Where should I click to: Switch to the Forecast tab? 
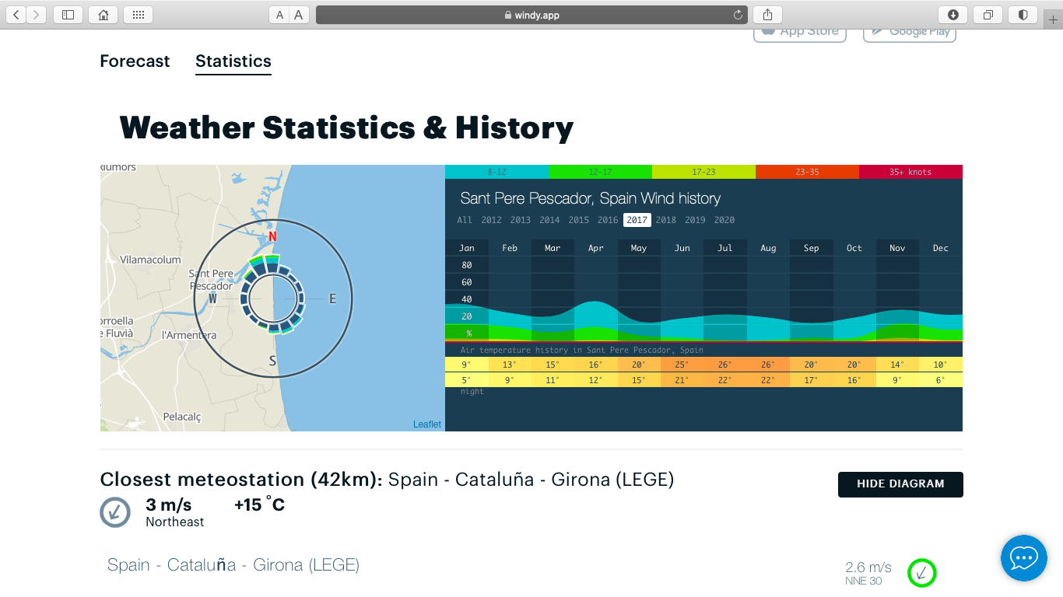[134, 61]
